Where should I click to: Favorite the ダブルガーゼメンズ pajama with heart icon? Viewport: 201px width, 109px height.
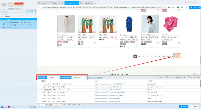[74, 45]
